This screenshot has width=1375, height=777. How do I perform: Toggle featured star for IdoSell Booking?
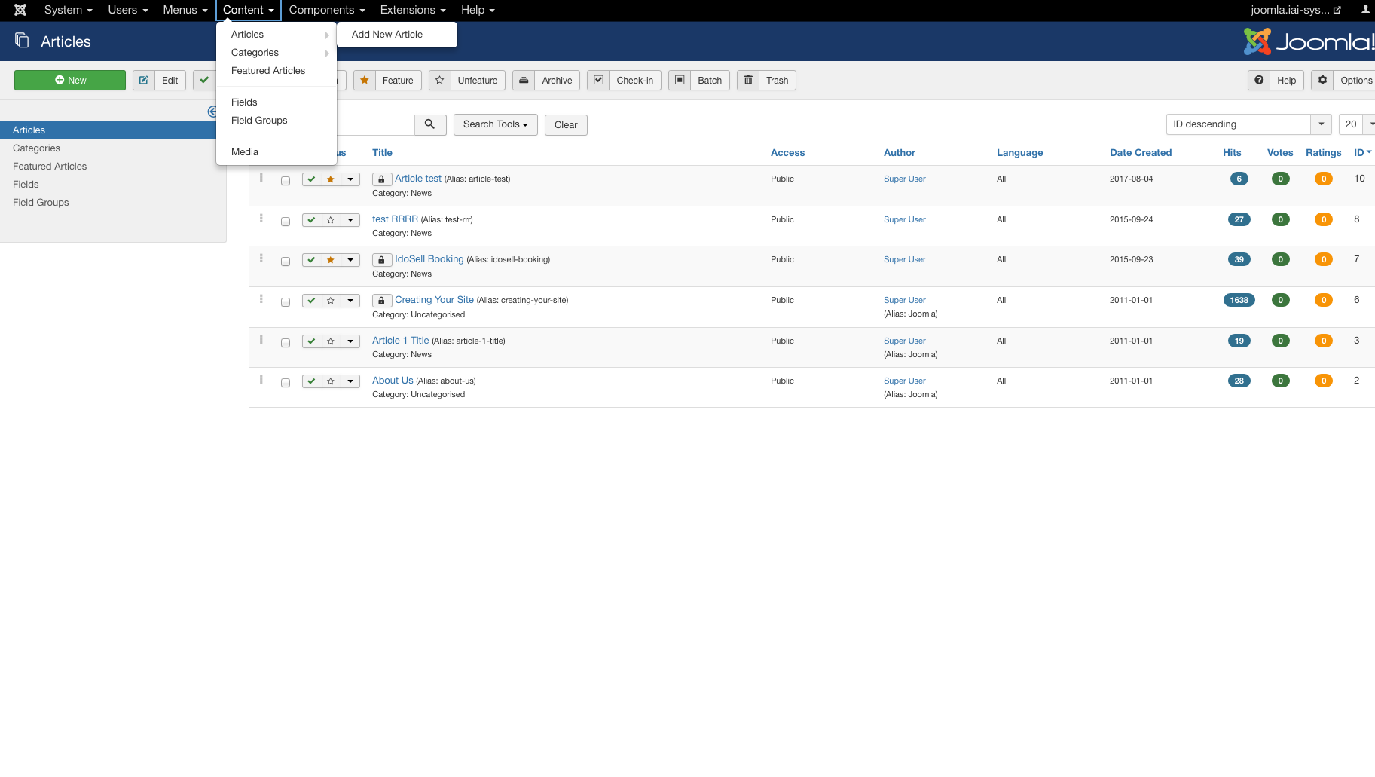point(331,260)
